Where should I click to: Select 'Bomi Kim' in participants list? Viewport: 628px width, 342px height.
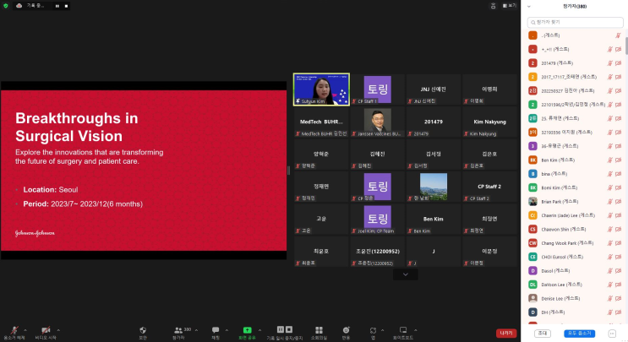(575, 187)
